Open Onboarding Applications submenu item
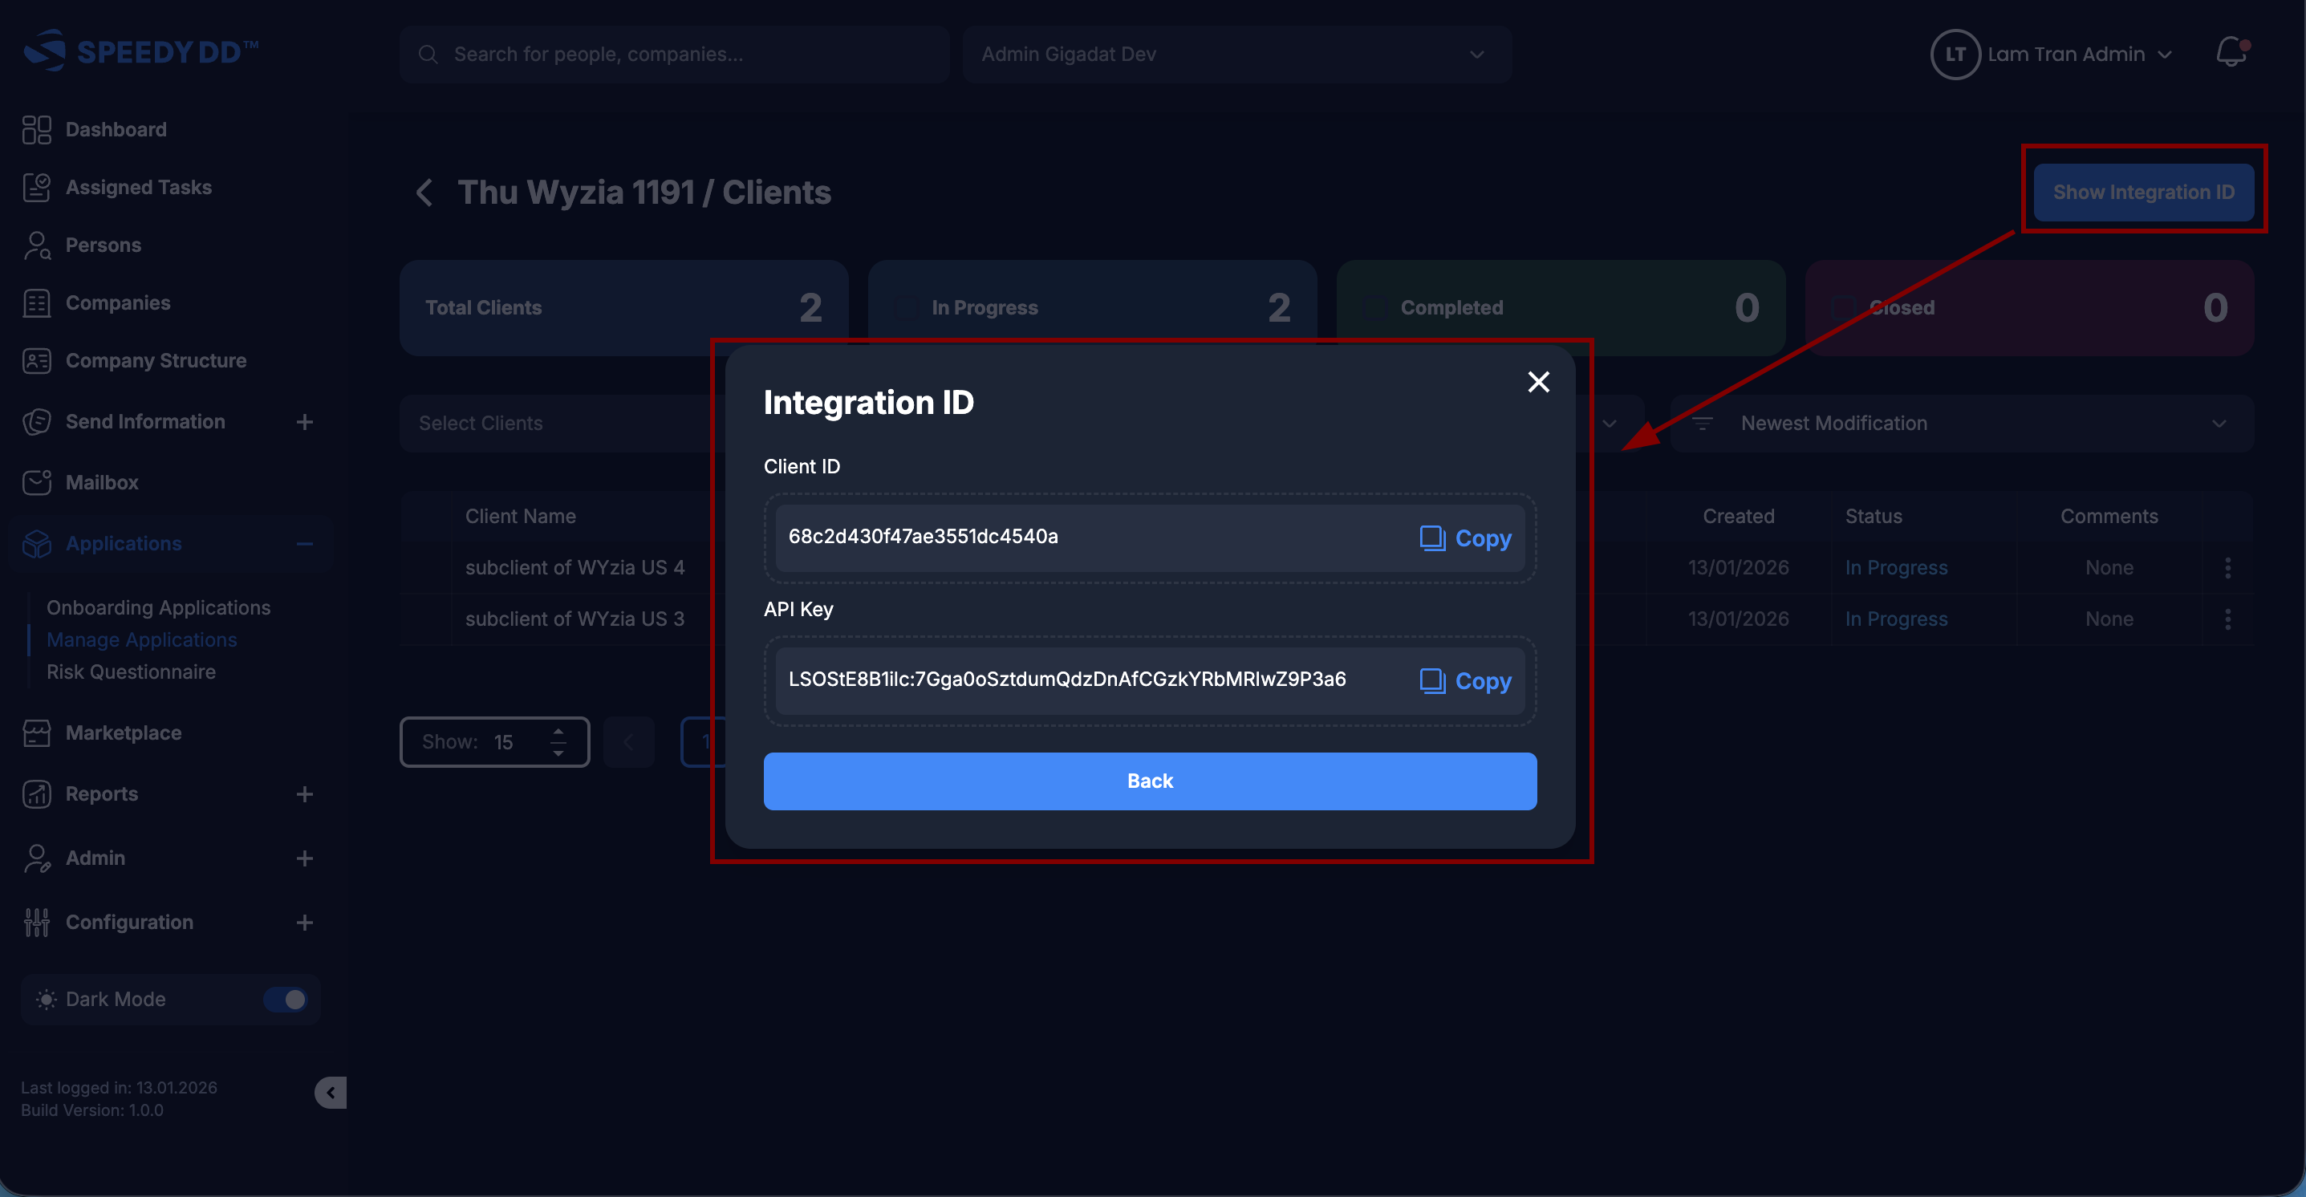 point(158,608)
